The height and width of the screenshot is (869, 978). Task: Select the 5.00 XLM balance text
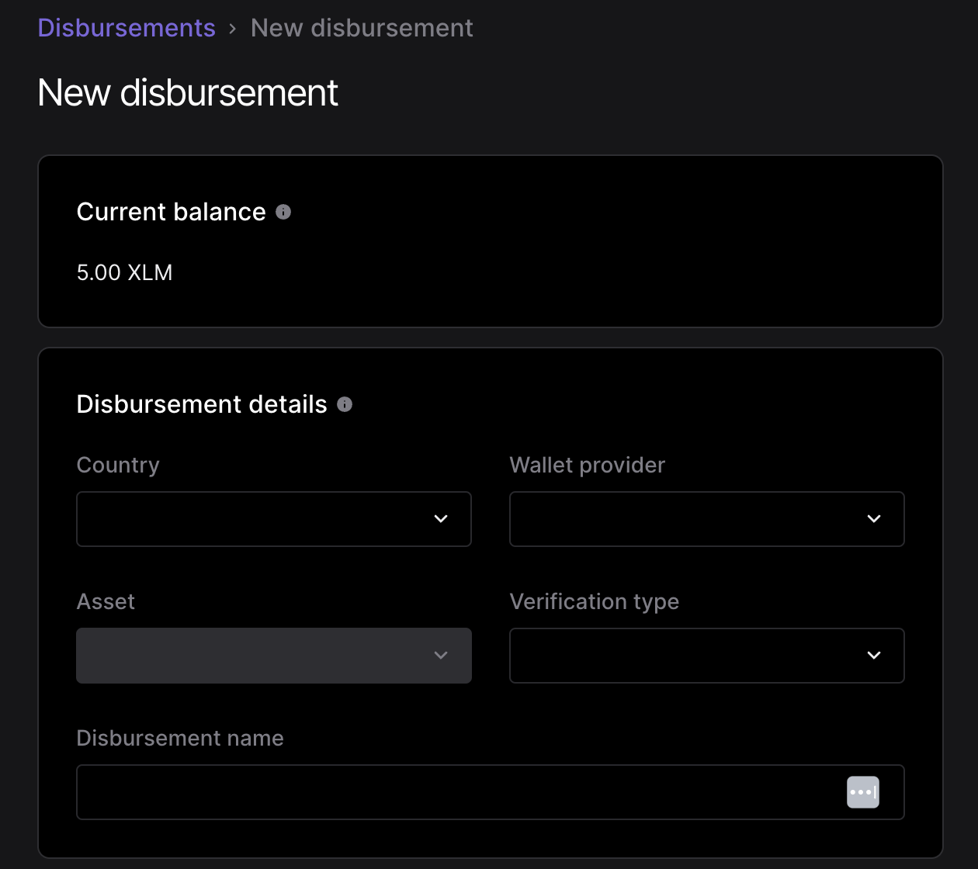point(124,272)
